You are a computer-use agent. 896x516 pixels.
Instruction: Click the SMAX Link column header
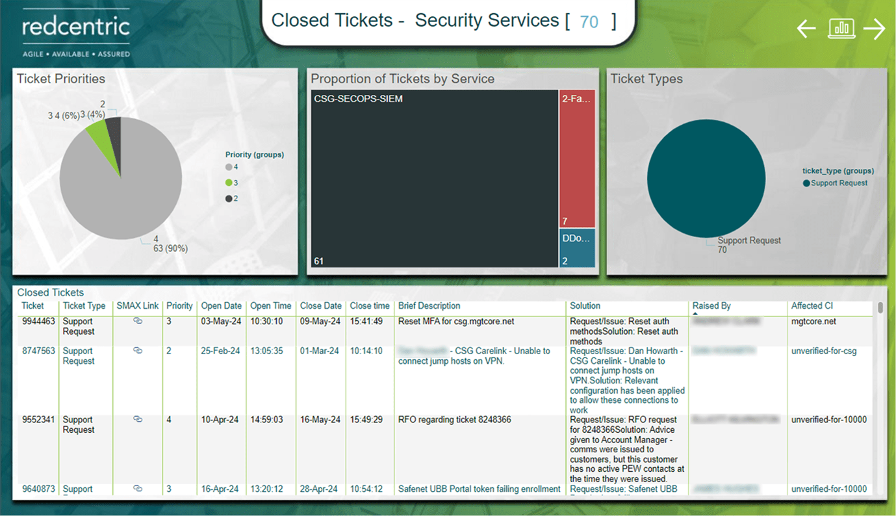[x=137, y=305]
